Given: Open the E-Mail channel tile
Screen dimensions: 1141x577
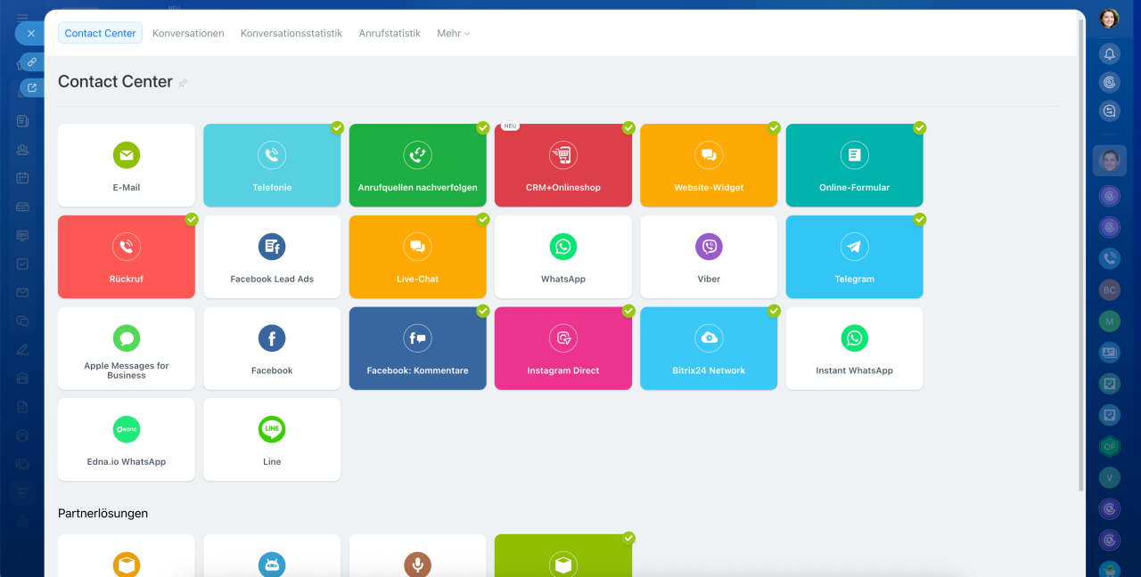Looking at the screenshot, I should pos(126,166).
